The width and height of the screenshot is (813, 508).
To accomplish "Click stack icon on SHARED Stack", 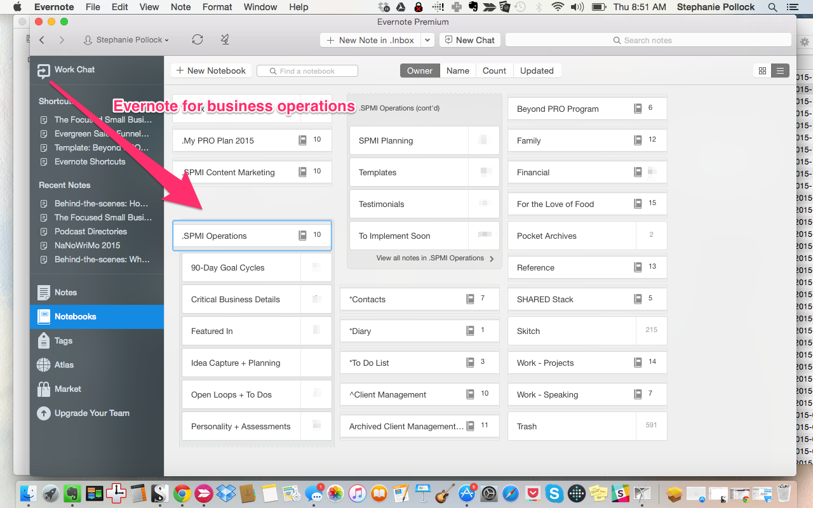I will point(638,299).
